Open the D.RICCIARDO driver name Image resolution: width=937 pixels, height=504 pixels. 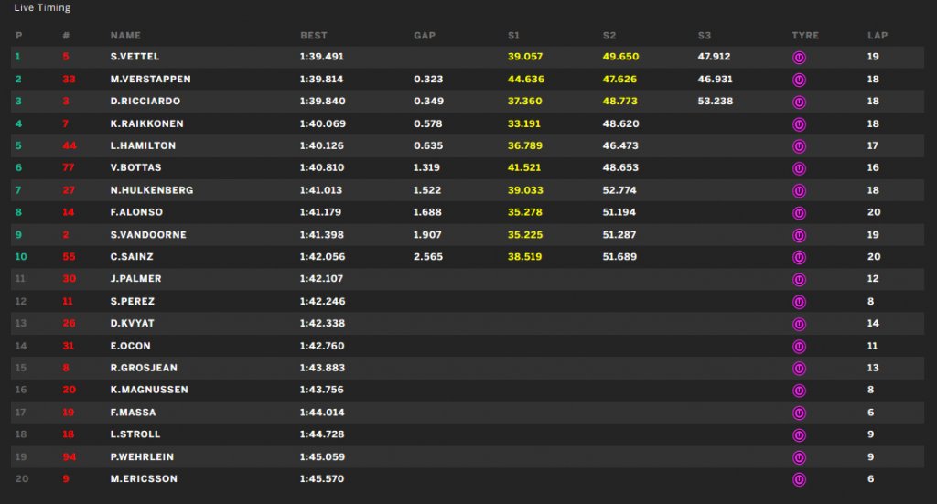pos(145,101)
